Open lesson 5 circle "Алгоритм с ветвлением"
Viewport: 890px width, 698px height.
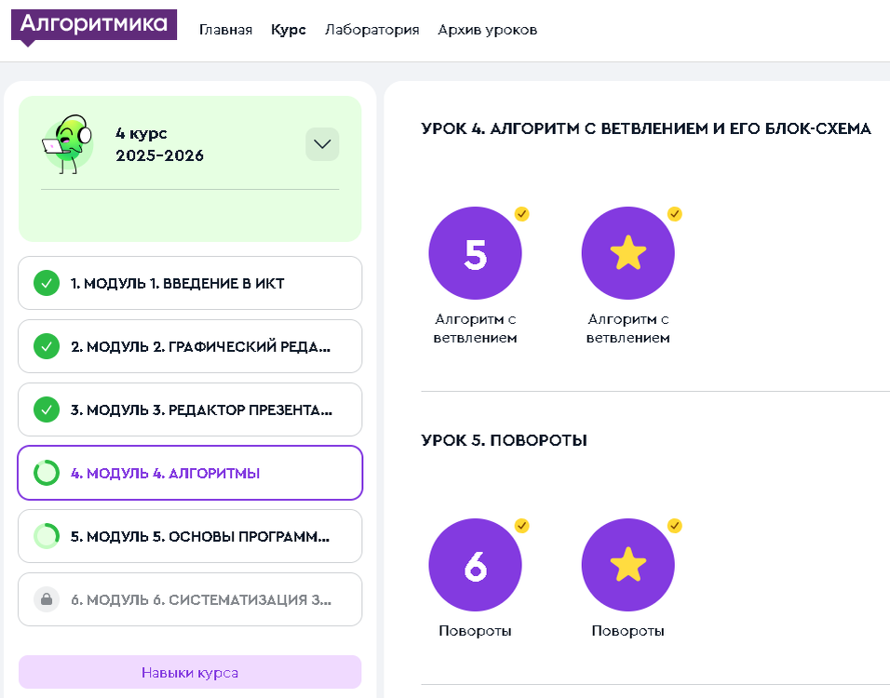(475, 252)
